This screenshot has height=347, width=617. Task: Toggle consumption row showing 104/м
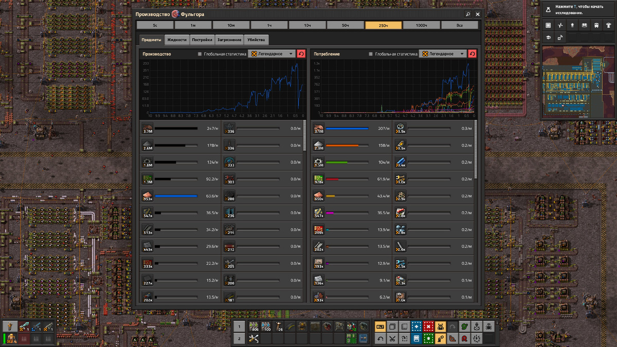pyautogui.click(x=352, y=162)
